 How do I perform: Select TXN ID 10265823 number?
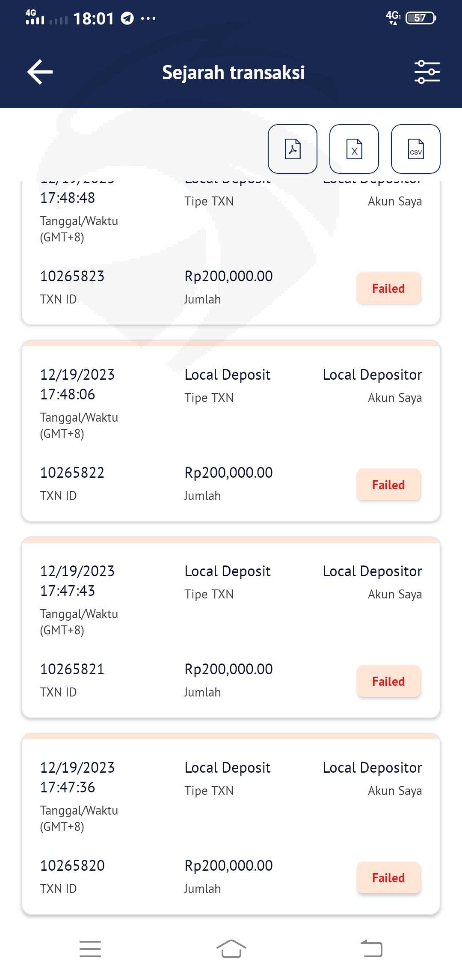pyautogui.click(x=72, y=276)
